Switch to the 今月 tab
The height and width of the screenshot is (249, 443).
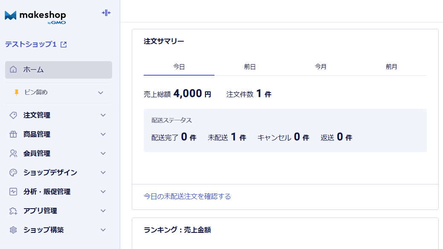coord(321,67)
